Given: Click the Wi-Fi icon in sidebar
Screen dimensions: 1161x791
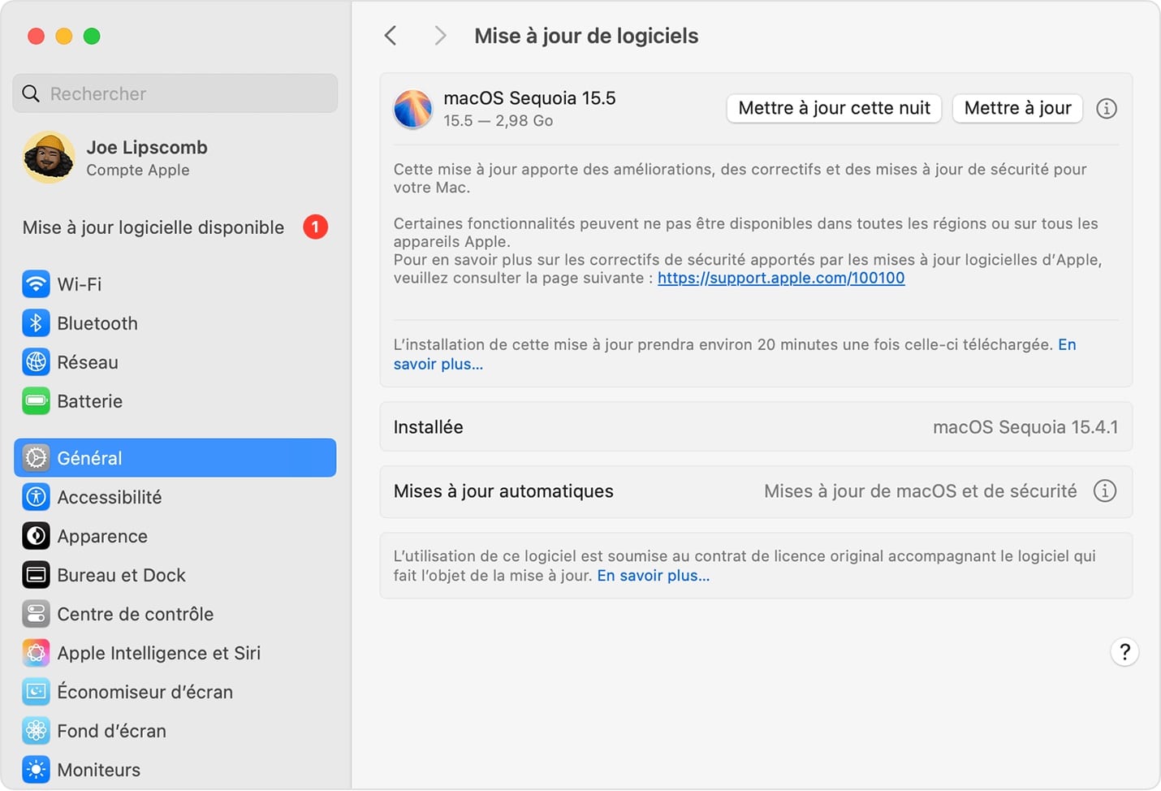Looking at the screenshot, I should pos(36,284).
